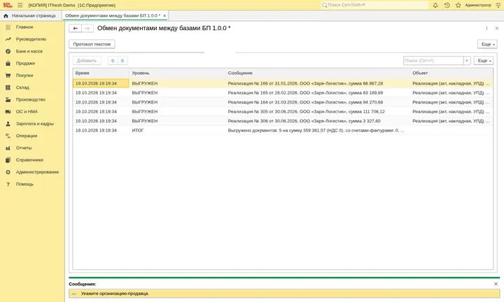The image size is (504, 302).
Task: Click the home icon of Начальная страница
Action: [6, 15]
